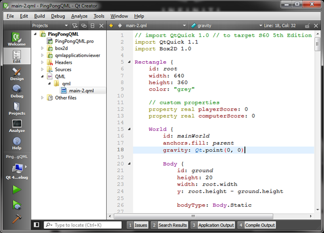Screen dimensions: 324x233
Task: Click the editor horizontal scrollbar thumb
Action: (x=193, y=216)
